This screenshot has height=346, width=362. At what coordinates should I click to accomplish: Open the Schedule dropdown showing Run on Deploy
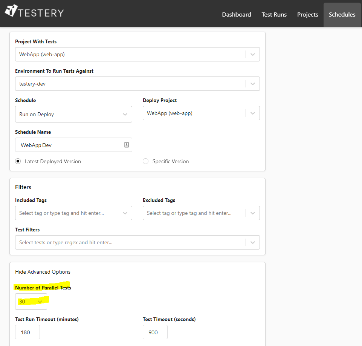click(125, 114)
